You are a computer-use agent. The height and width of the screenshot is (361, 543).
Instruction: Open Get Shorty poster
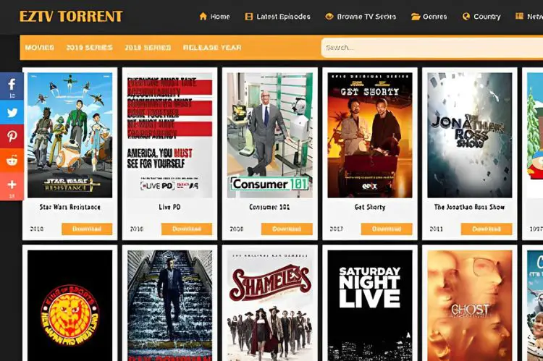coord(370,135)
